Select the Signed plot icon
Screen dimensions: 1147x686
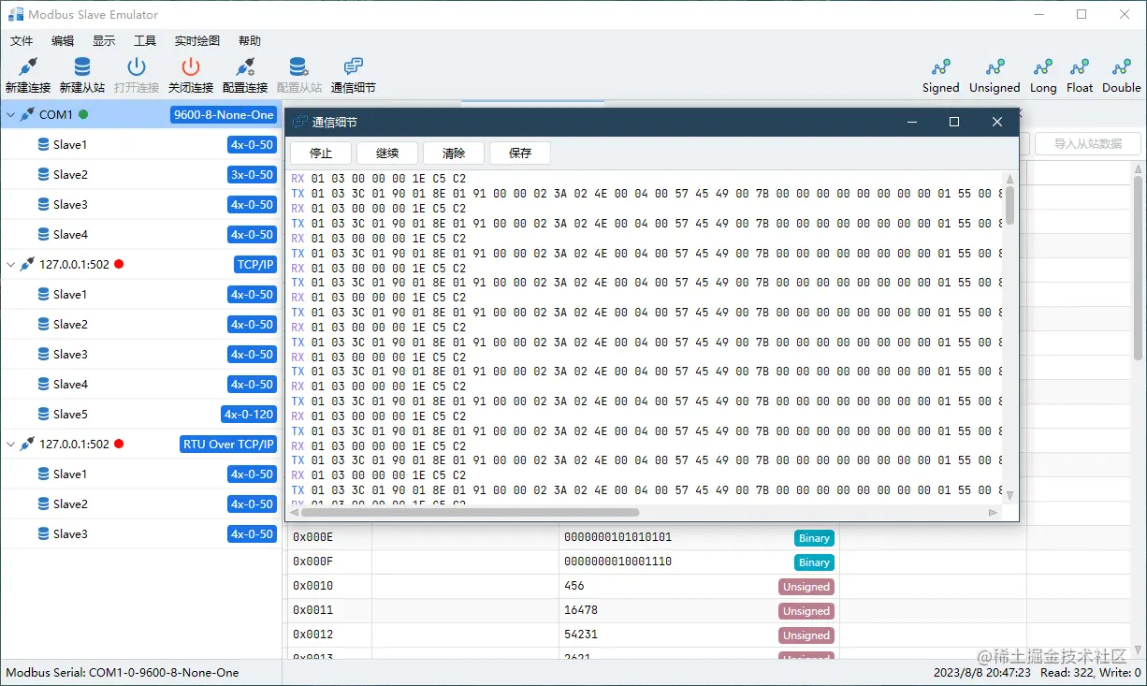point(941,67)
